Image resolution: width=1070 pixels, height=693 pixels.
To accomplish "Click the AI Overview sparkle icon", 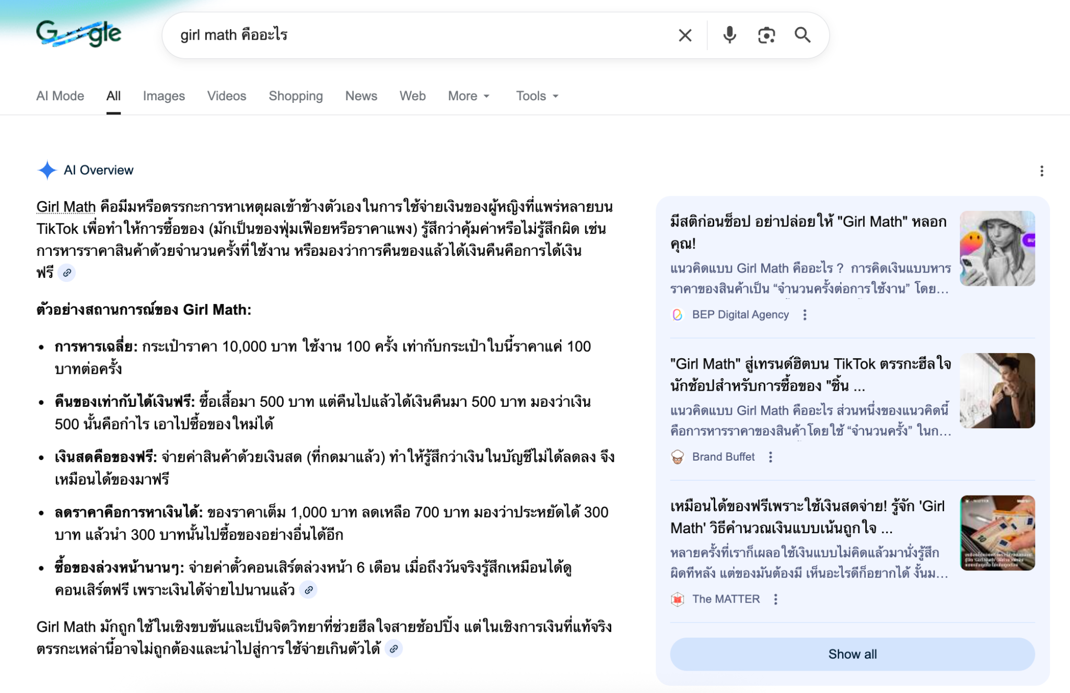I will pos(48,170).
